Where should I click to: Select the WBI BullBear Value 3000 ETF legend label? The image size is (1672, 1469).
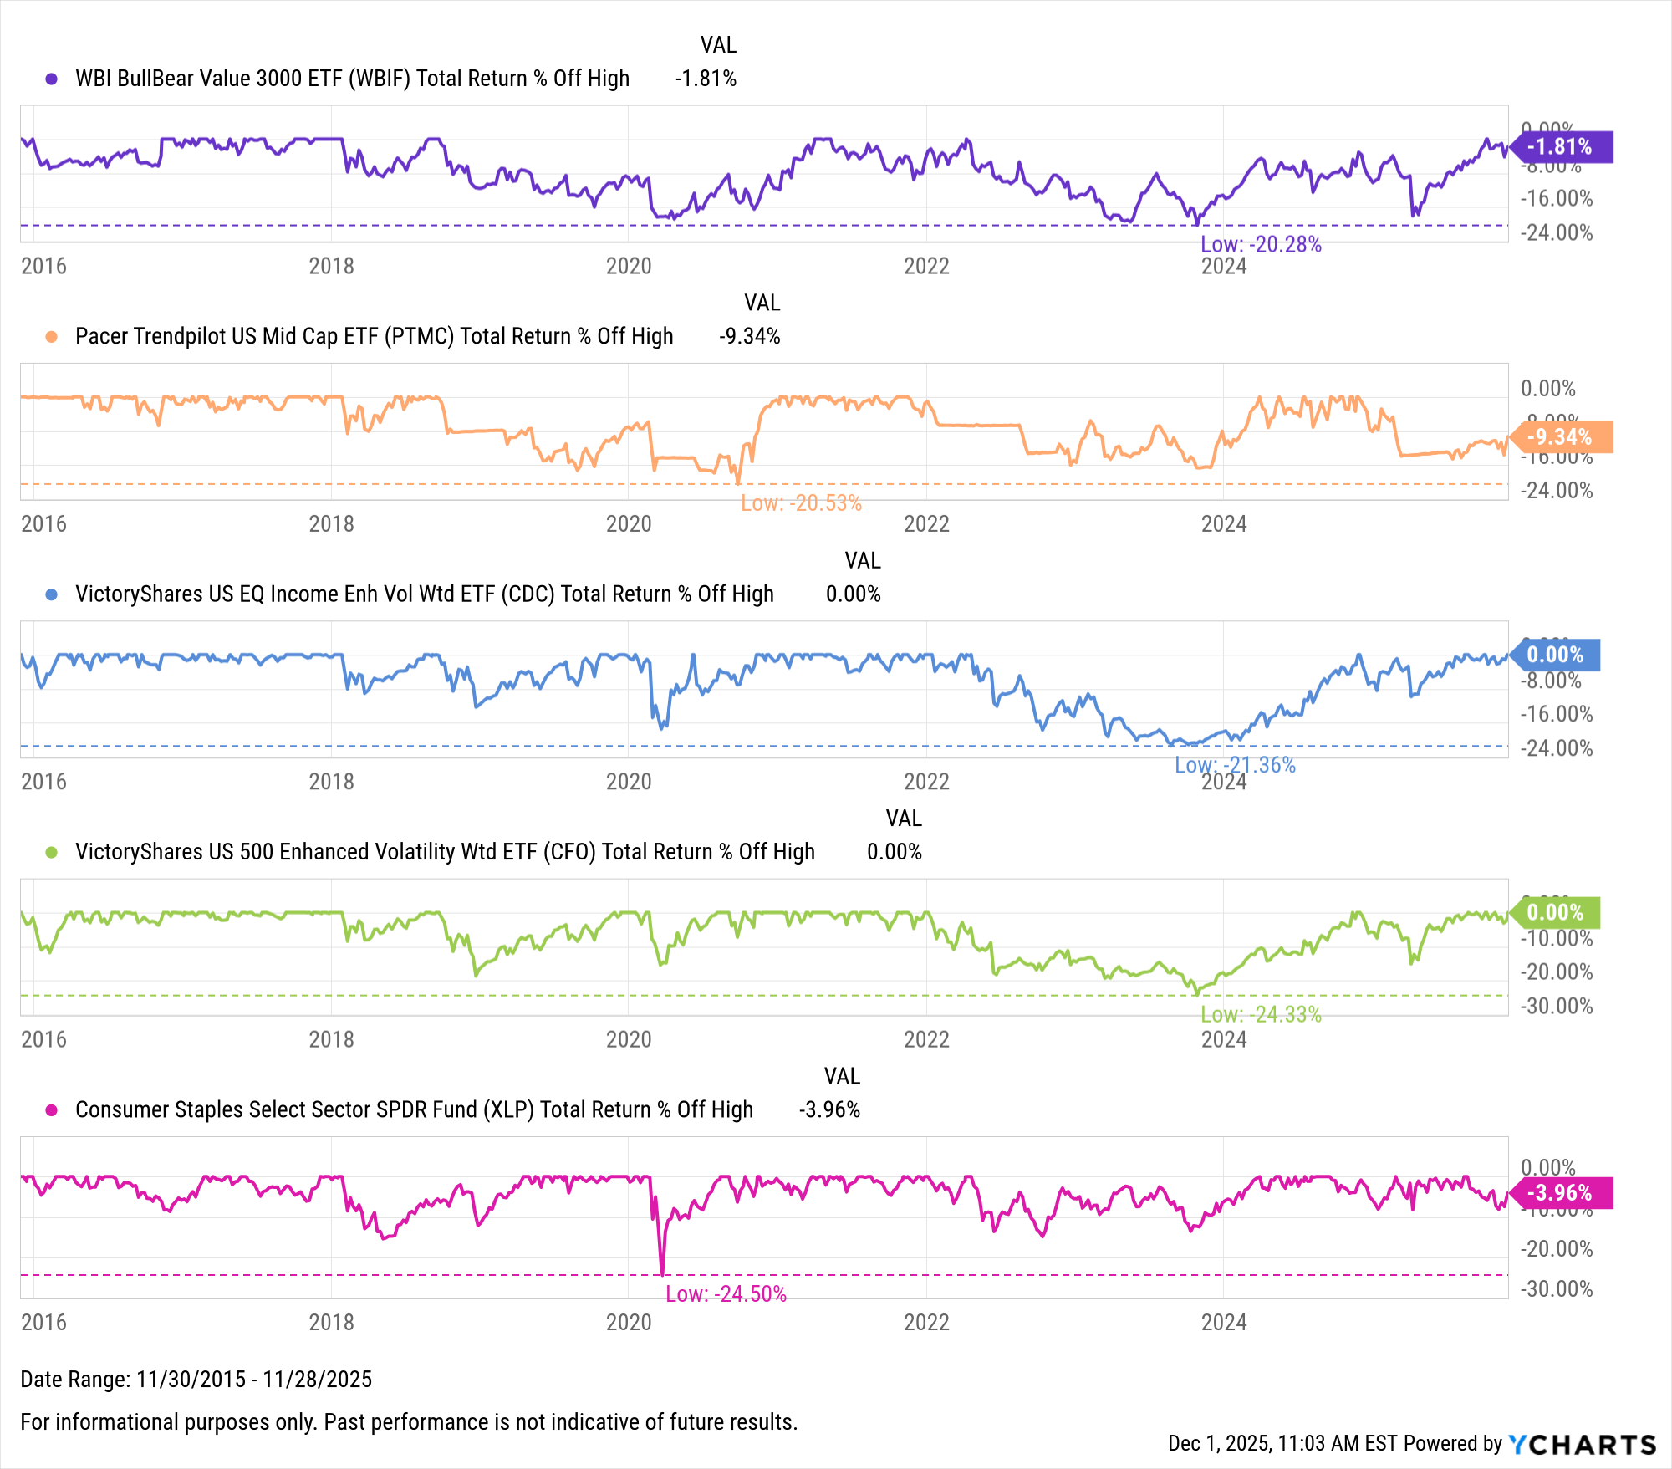click(352, 79)
